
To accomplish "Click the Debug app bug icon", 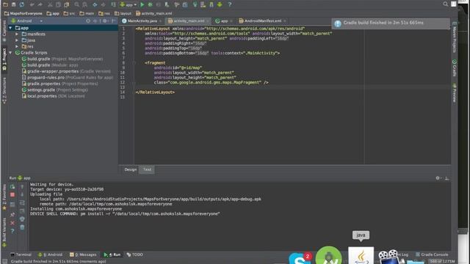I will point(150,4).
